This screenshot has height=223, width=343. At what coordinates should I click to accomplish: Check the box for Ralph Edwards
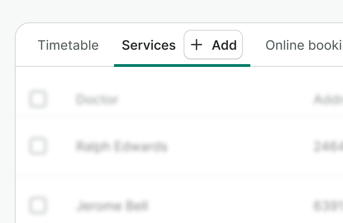pyautogui.click(x=38, y=146)
